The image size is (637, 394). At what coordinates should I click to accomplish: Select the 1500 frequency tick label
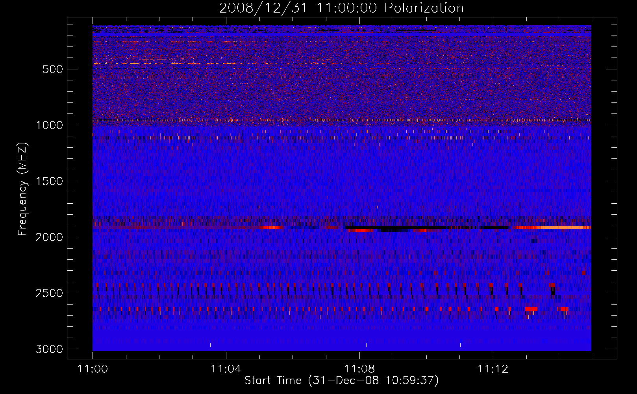pos(50,181)
